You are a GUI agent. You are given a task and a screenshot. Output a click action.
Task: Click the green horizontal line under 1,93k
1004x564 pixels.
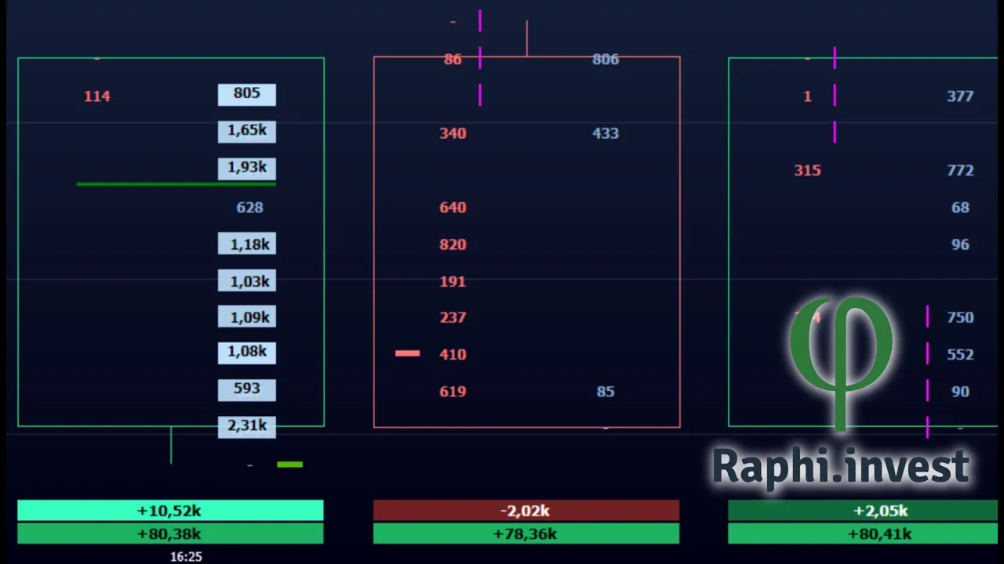coord(176,184)
